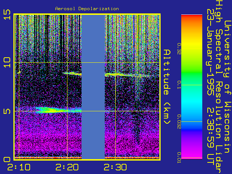Screen dimensions: 232x174
Task: Click the '0.01' colorbar value label
Action: [x=179, y=158]
